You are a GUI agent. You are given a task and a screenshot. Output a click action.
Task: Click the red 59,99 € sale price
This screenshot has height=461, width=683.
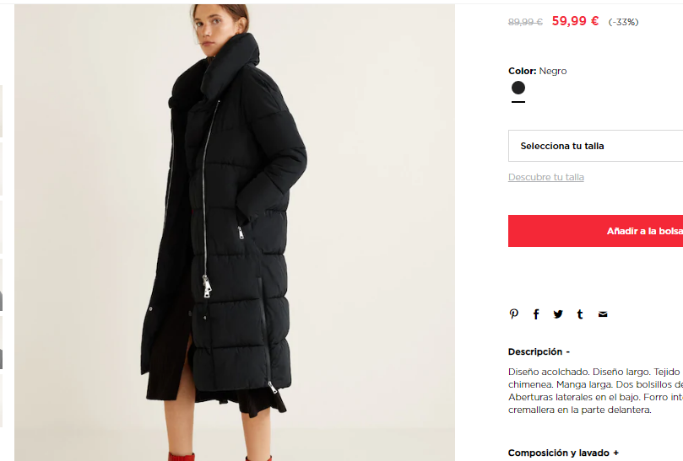pyautogui.click(x=576, y=21)
